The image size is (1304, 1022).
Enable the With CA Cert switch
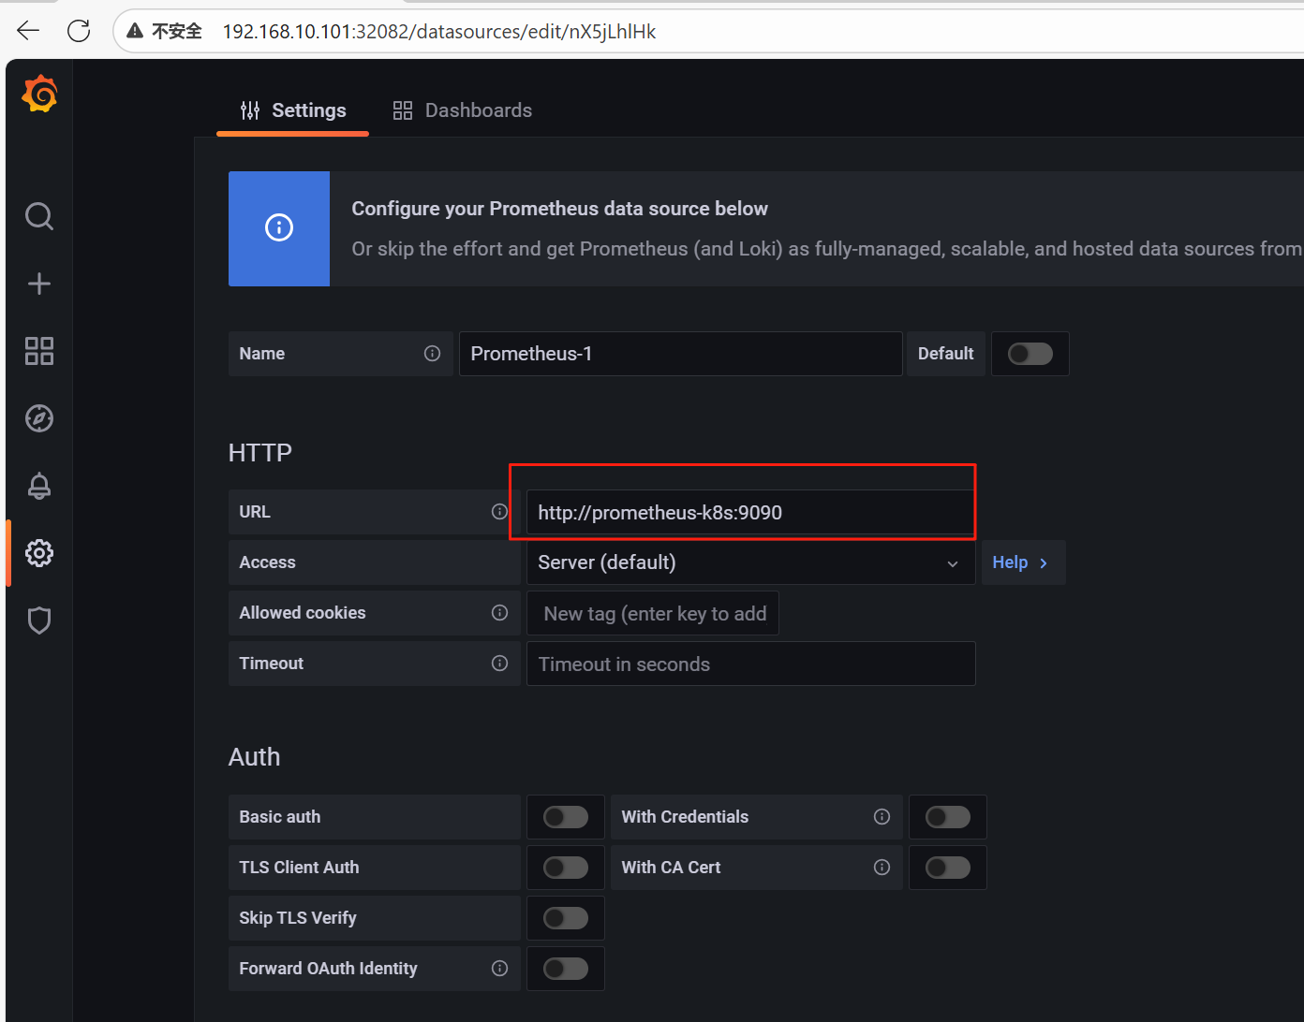pyautogui.click(x=948, y=868)
